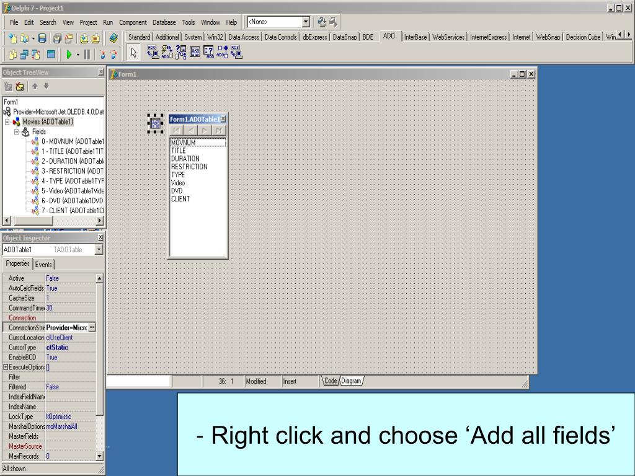Image resolution: width=635 pixels, height=476 pixels.
Task: Open the Database menu
Action: (164, 22)
